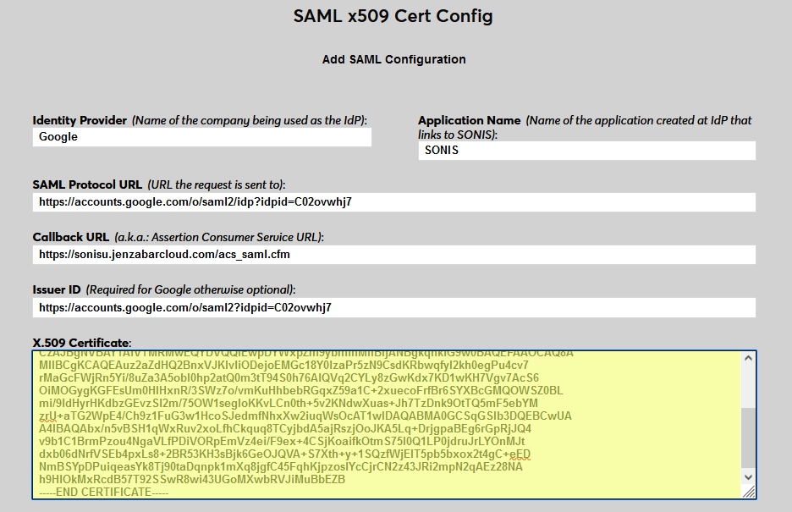The width and height of the screenshot is (792, 512).
Task: Click inside the Issuer ID text box
Action: click(393, 307)
